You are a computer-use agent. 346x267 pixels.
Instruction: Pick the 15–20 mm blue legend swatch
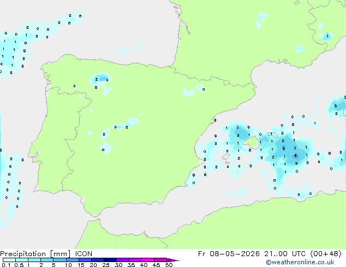pyautogui.click(x=85, y=260)
